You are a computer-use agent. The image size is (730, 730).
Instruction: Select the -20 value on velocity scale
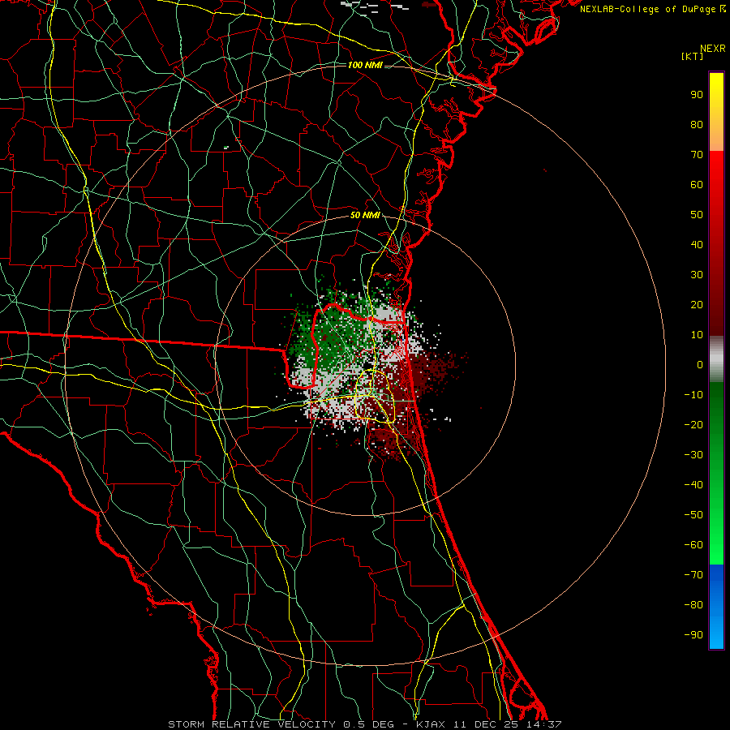(693, 424)
